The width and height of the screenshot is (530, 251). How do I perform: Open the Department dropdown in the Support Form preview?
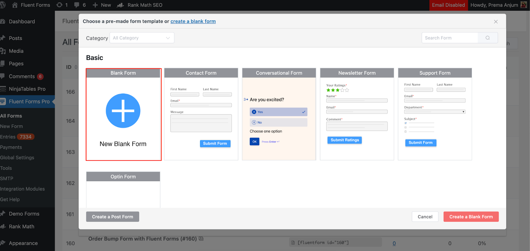435,112
